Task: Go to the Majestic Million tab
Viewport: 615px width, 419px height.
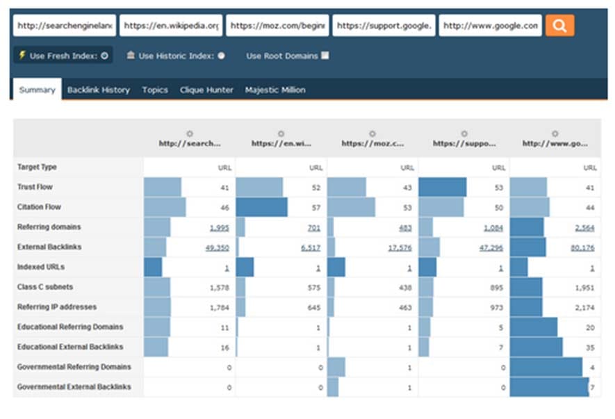Action: click(x=275, y=90)
